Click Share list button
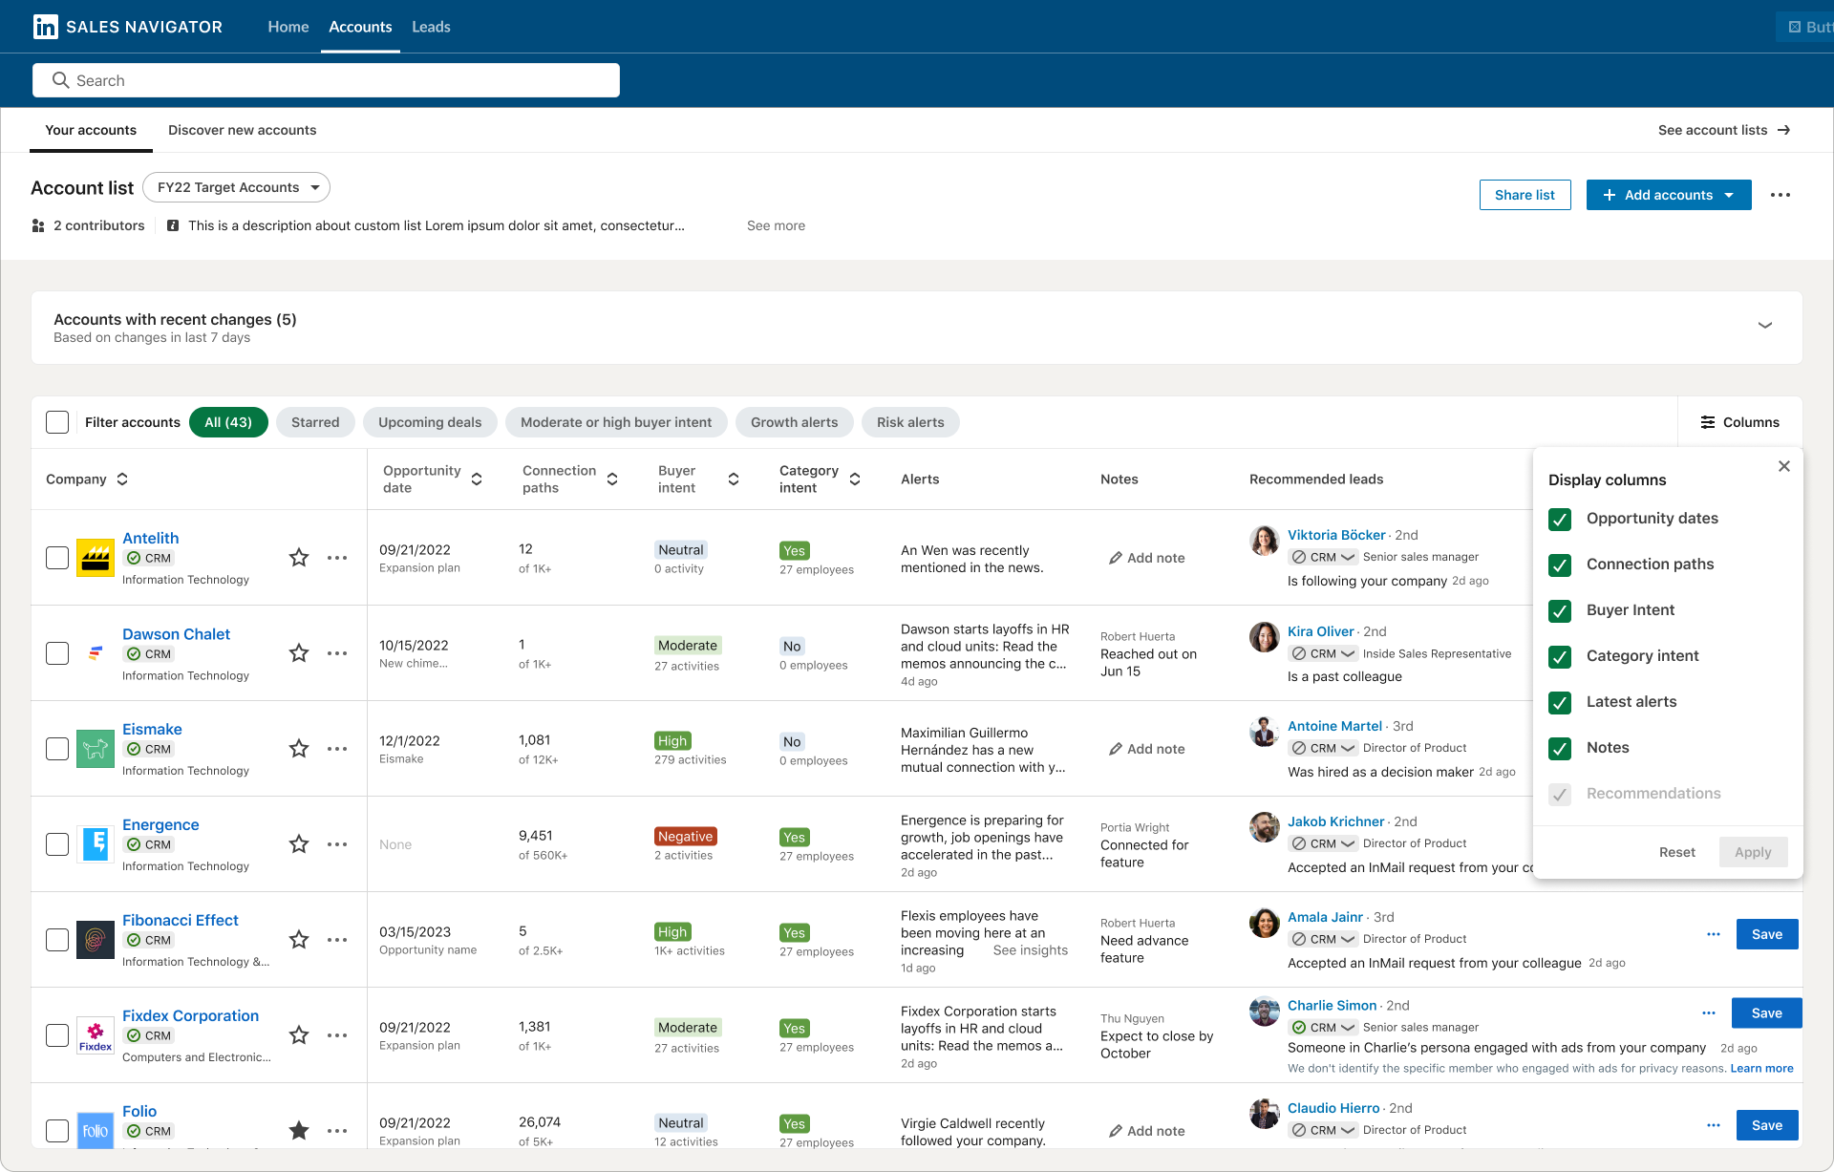Screen dimensions: 1834x1172 [1525, 195]
